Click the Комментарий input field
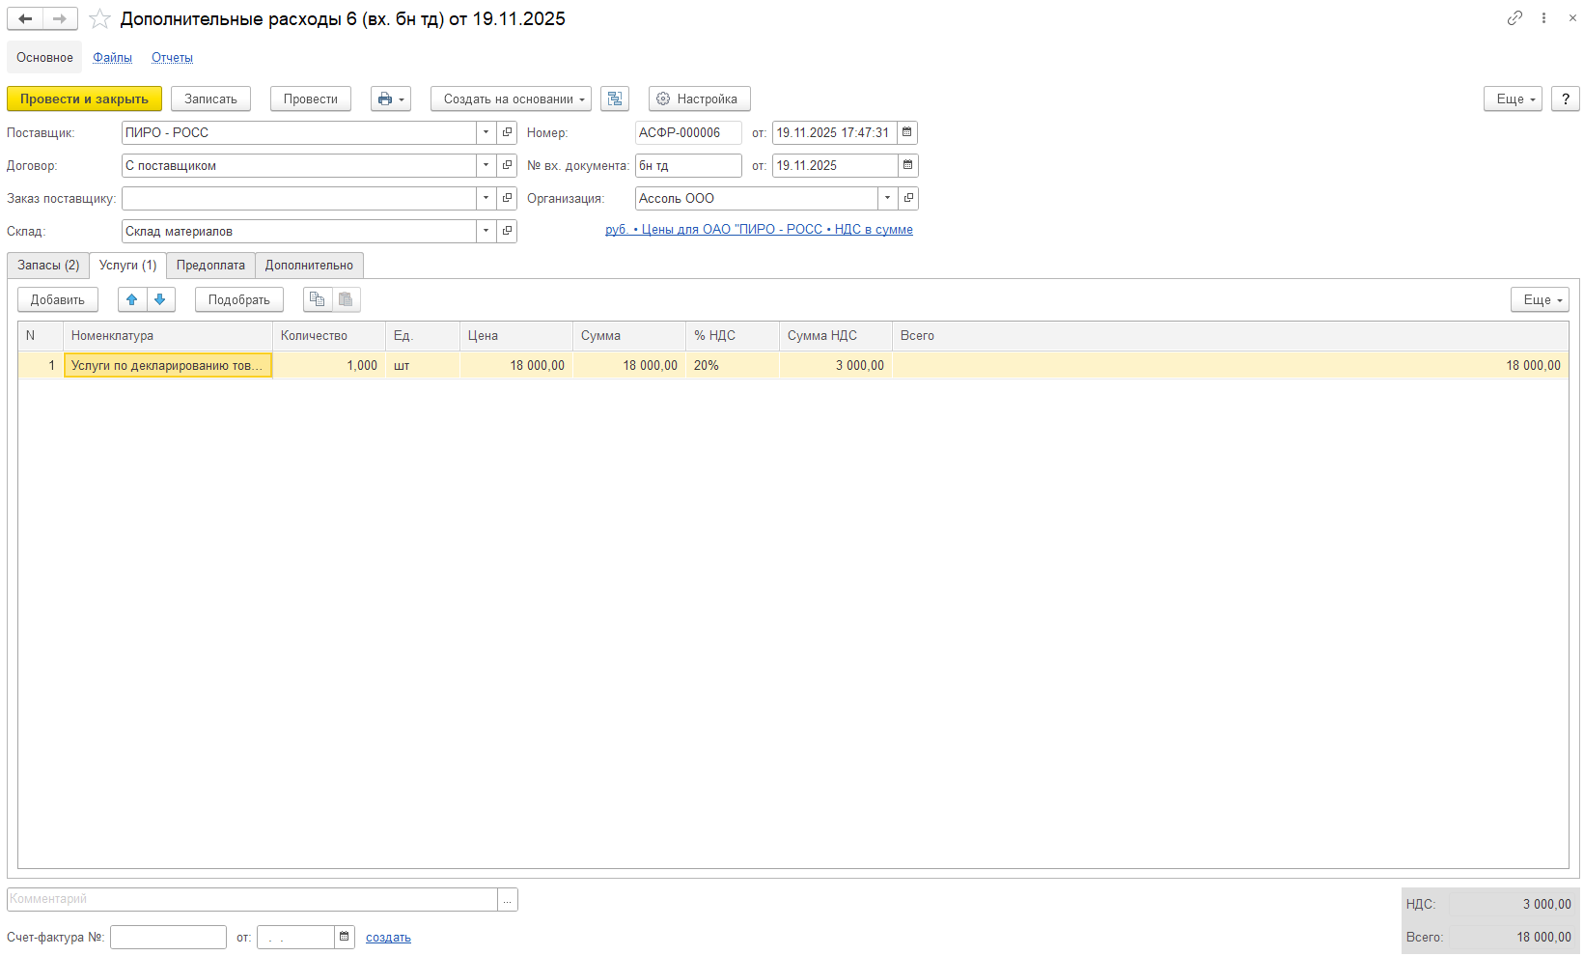The width and height of the screenshot is (1584, 956). (x=251, y=899)
